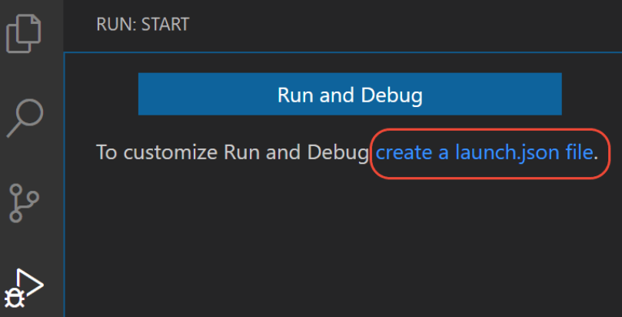Click the RUN: START panel title

tap(143, 24)
